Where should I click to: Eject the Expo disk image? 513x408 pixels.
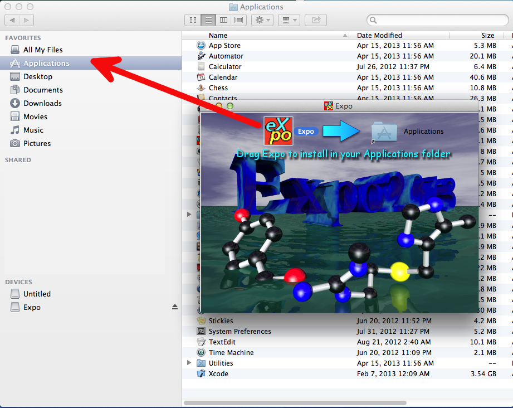coord(175,307)
